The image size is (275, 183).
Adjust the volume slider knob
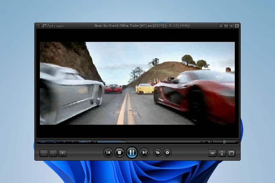pyautogui.click(x=224, y=142)
